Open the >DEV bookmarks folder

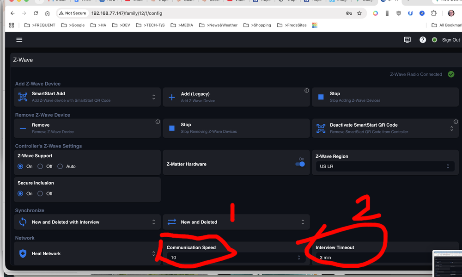pos(121,25)
